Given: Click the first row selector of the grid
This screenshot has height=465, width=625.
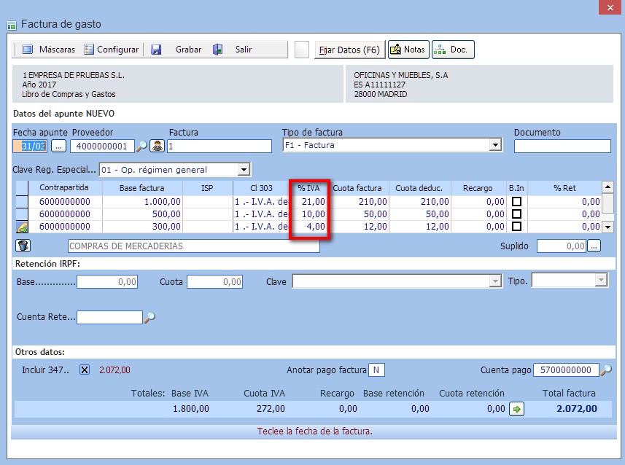Looking at the screenshot, I should 22,202.
